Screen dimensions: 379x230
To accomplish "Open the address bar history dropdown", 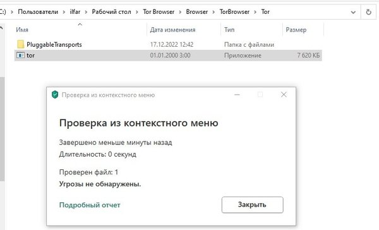I will (353, 12).
